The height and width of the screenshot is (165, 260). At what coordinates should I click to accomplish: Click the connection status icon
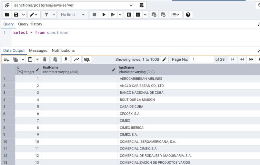click(x=7, y=5)
